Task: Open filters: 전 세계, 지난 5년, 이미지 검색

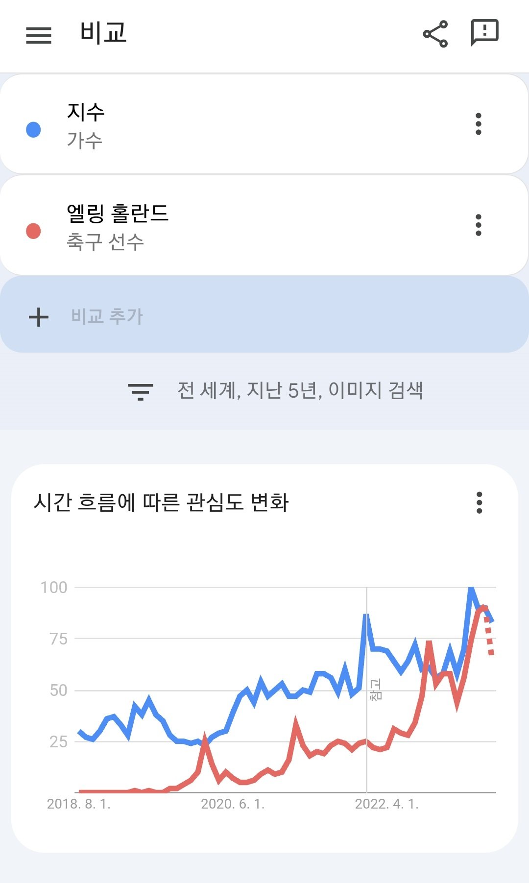Action: click(x=300, y=390)
